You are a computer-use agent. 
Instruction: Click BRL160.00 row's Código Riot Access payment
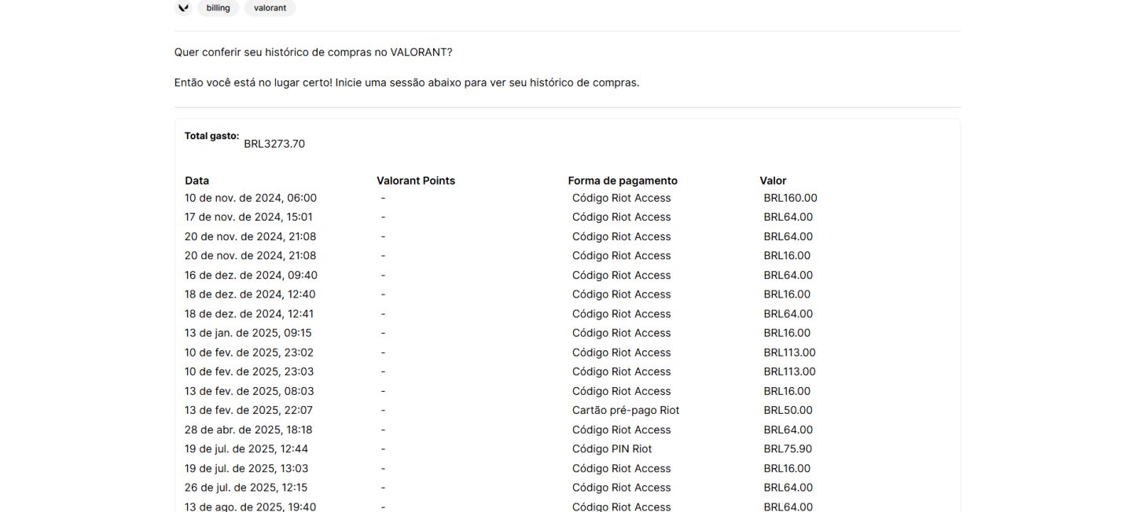pyautogui.click(x=622, y=198)
